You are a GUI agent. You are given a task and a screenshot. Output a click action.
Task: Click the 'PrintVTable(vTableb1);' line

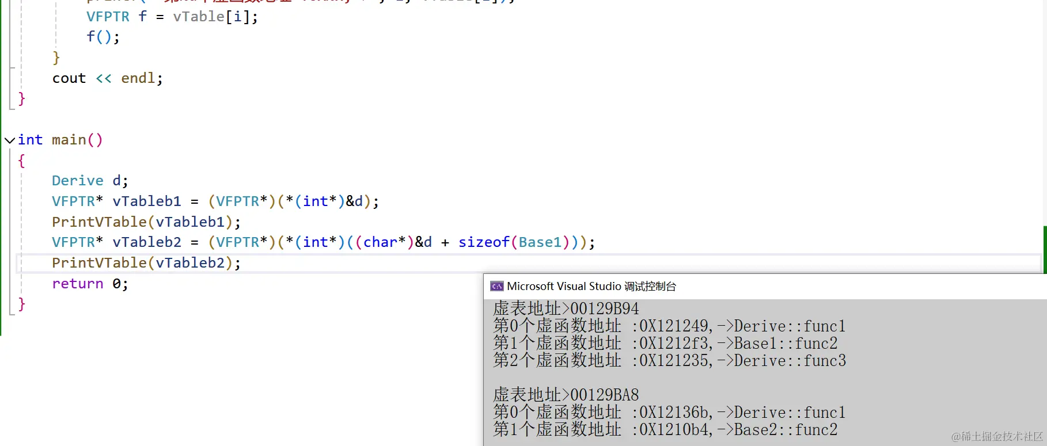pyautogui.click(x=146, y=222)
